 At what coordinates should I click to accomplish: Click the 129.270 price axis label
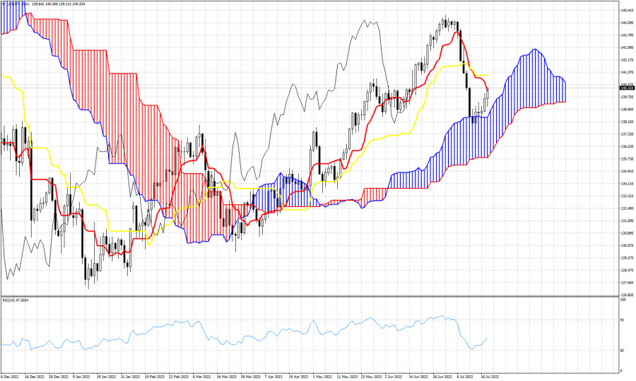coord(627,258)
